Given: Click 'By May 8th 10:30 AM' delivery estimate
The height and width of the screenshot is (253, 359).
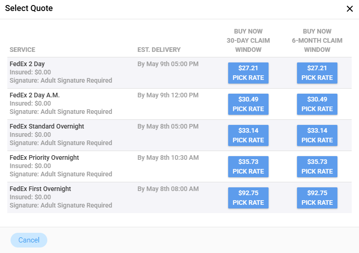Looking at the screenshot, I should [x=168, y=157].
